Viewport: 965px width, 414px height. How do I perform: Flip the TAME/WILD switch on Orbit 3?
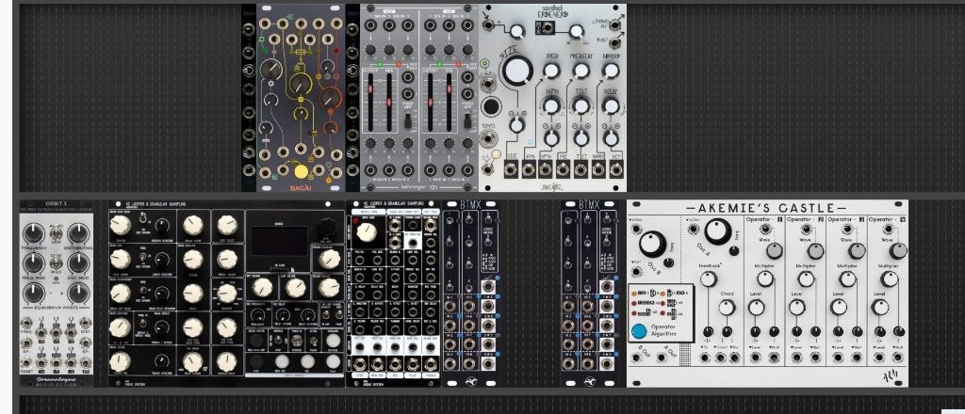pos(56,262)
